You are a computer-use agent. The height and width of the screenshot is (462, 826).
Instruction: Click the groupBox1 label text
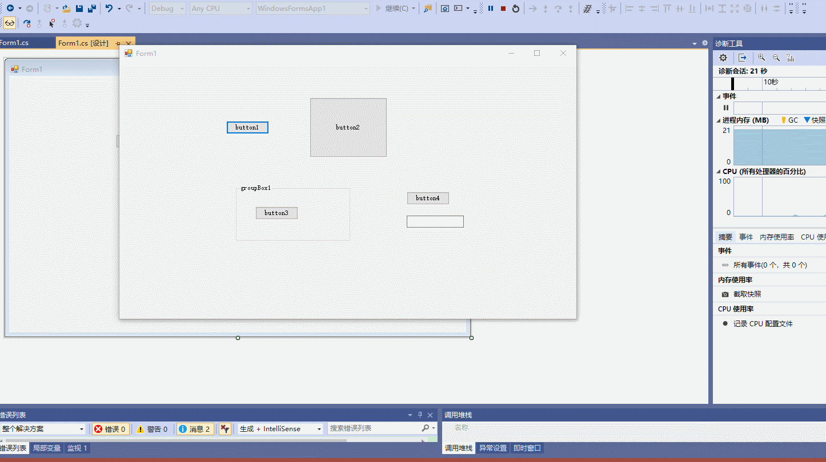coord(255,188)
